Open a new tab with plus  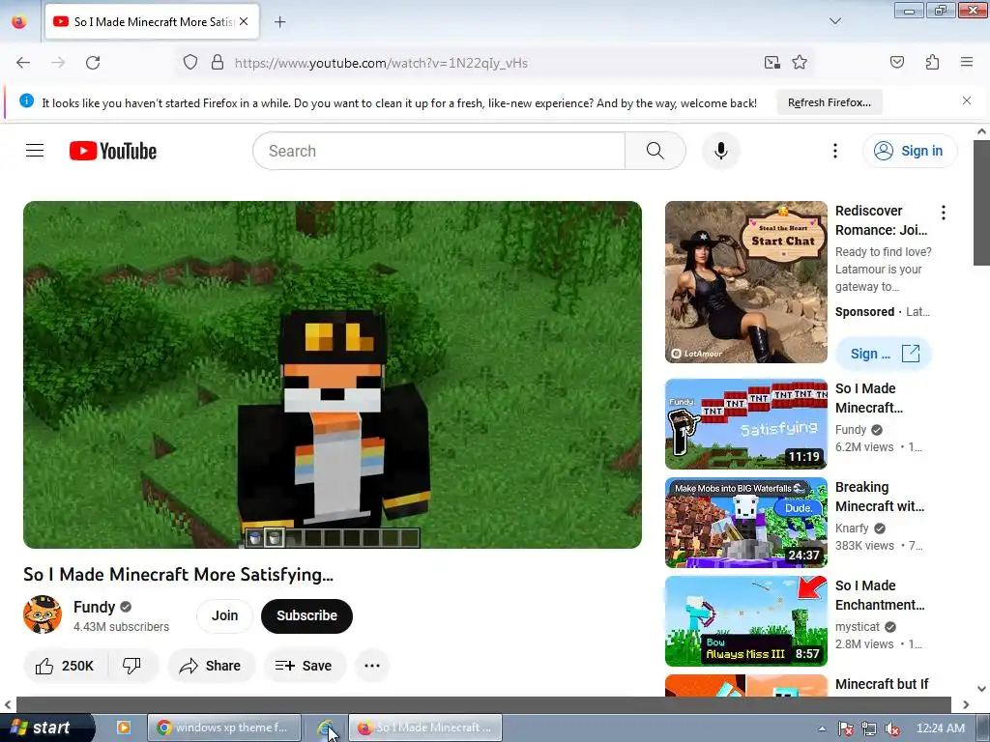(x=279, y=21)
